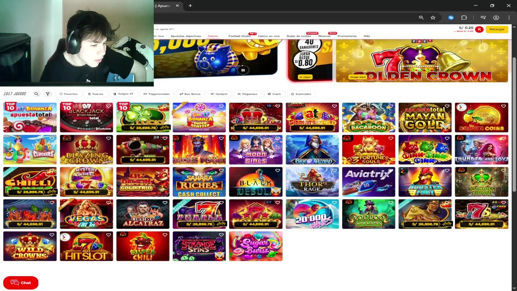
Task: Open the Sahara Riches Cash Collect game
Action: click(x=199, y=182)
